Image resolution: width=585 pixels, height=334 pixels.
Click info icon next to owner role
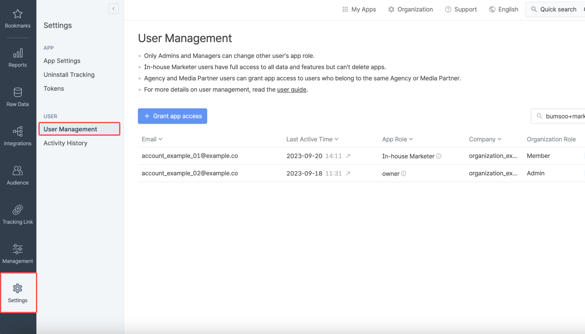tap(404, 174)
